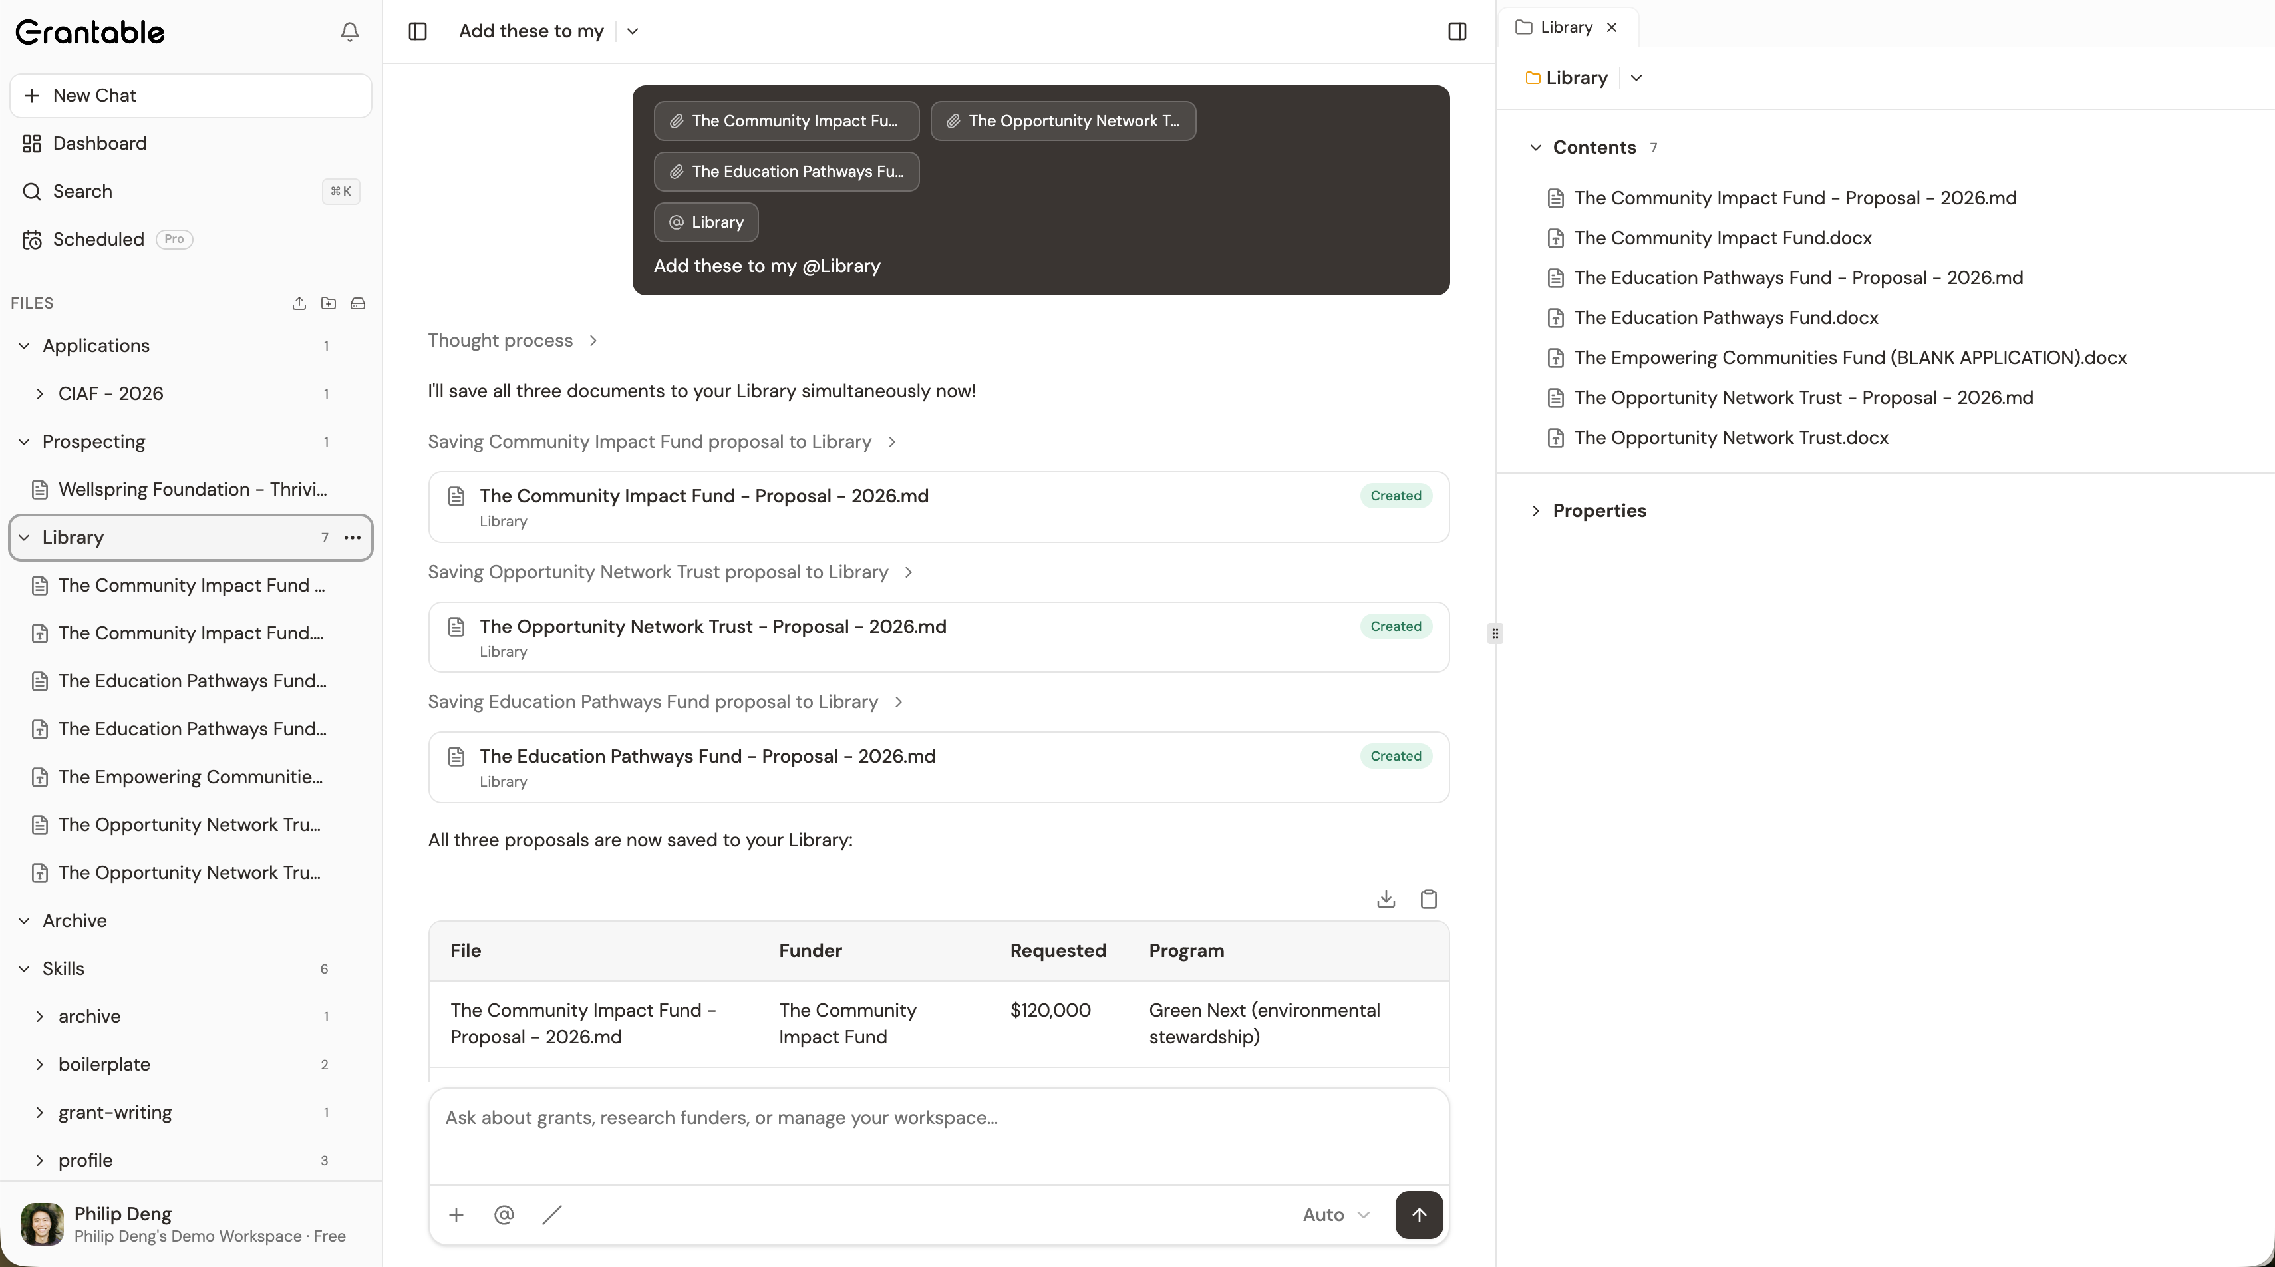
Task: Copy the table to clipboard
Action: pos(1428,900)
